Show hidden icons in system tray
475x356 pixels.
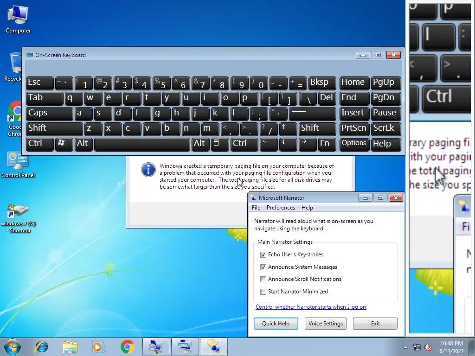point(405,347)
